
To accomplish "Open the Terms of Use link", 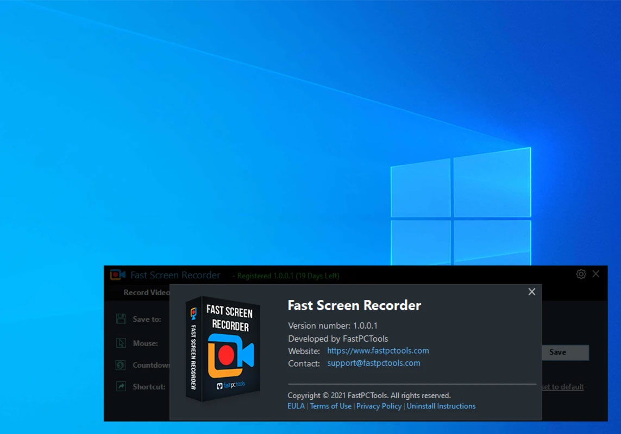I will (x=330, y=406).
